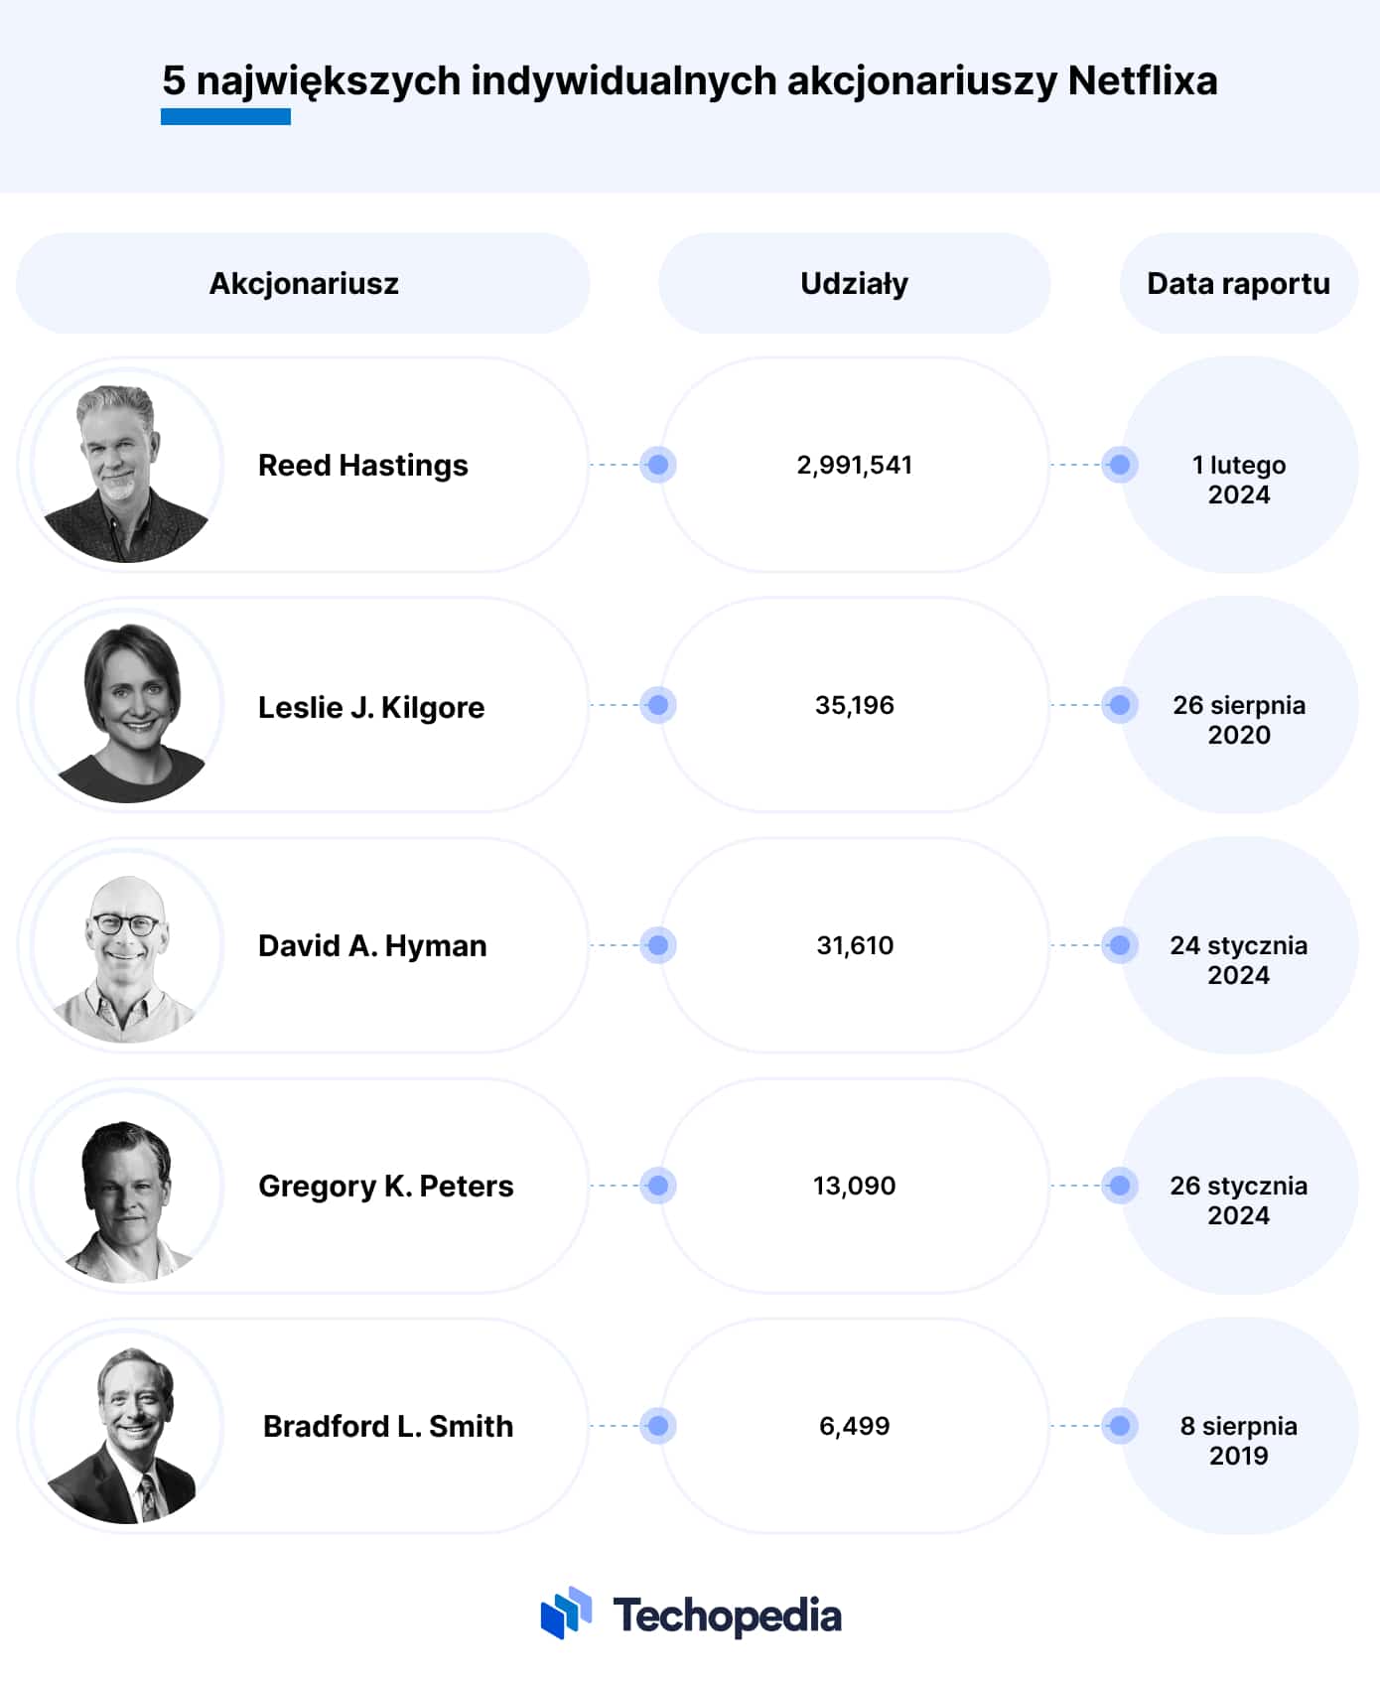Click Reed Hastings' portrait photo

pos(127,466)
